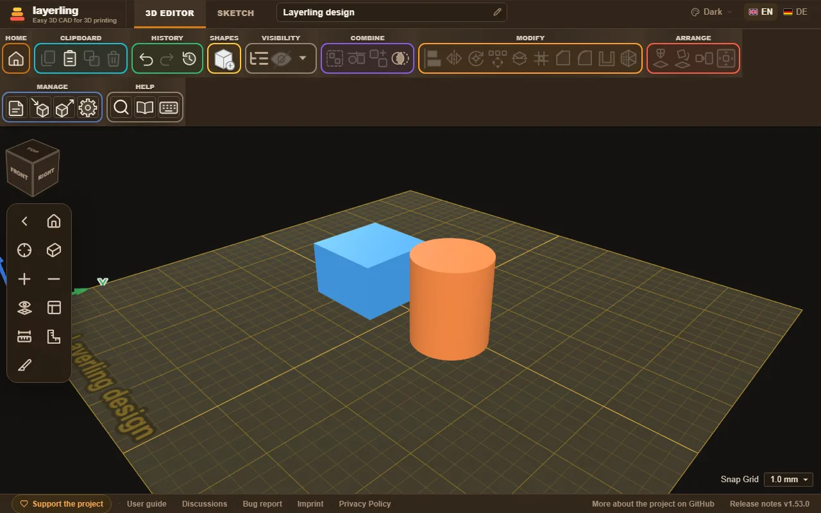
Task: Open a new document from Manage group
Action: [16, 108]
